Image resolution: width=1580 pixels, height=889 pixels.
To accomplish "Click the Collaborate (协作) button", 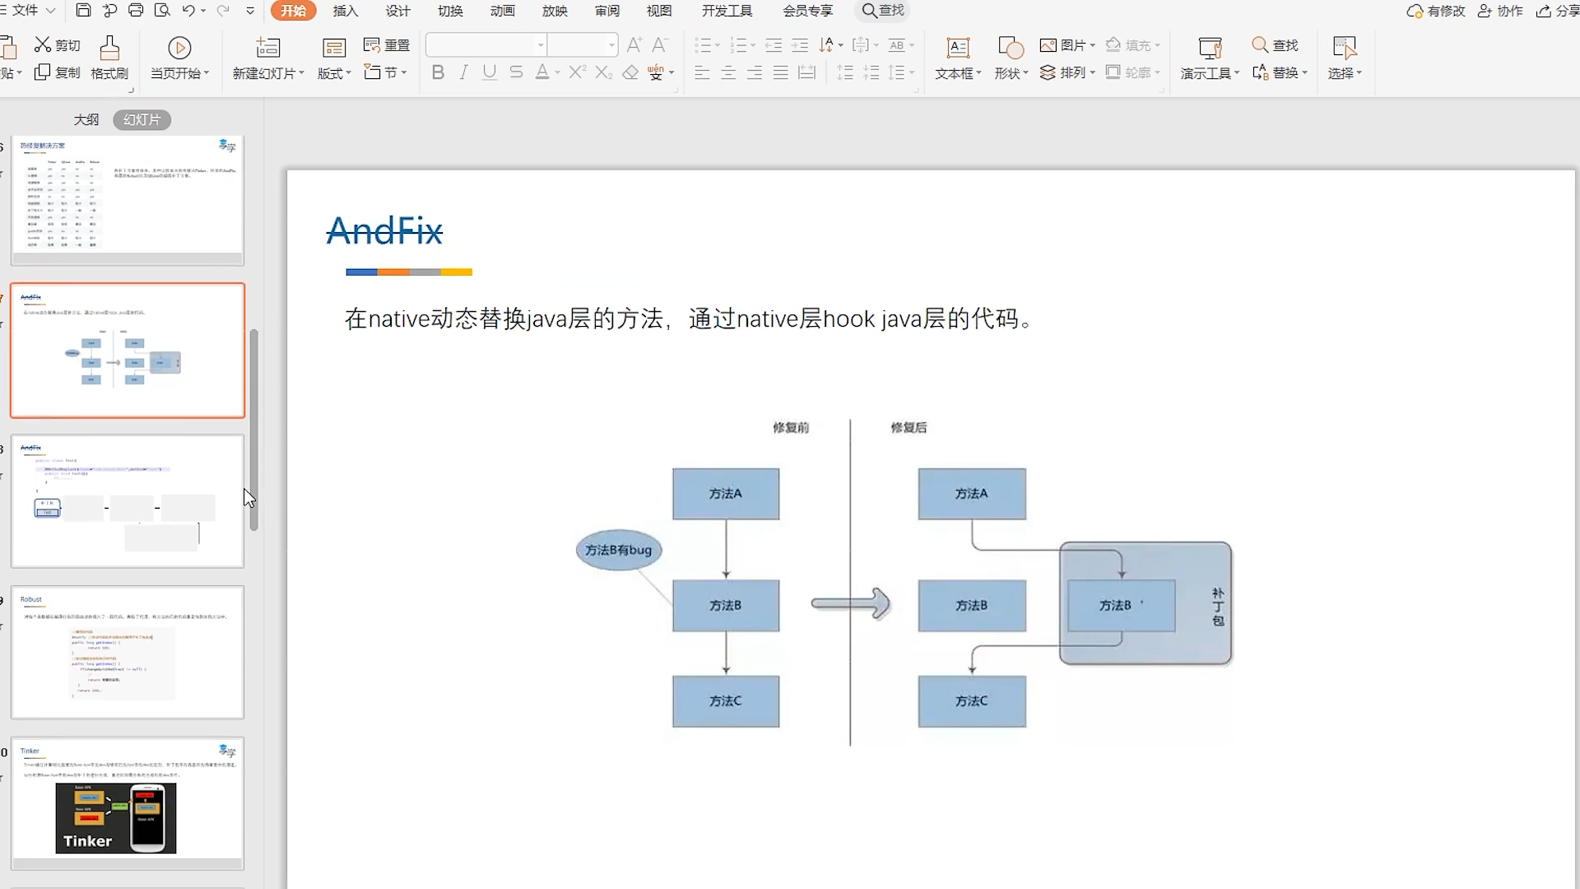I will click(1501, 11).
